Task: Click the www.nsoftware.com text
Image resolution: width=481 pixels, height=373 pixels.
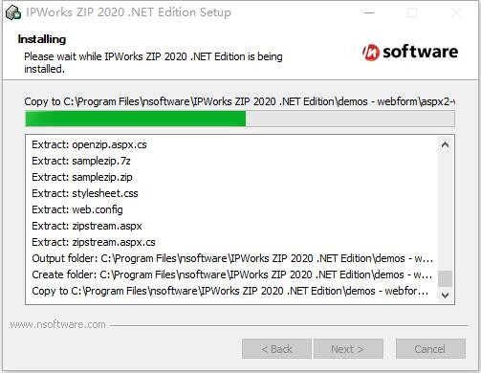Action: [57, 324]
